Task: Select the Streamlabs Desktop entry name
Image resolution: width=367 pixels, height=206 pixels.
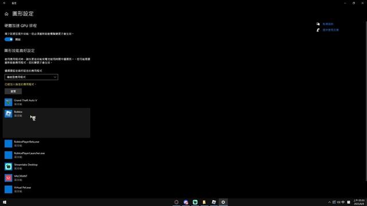Action: coord(26,164)
